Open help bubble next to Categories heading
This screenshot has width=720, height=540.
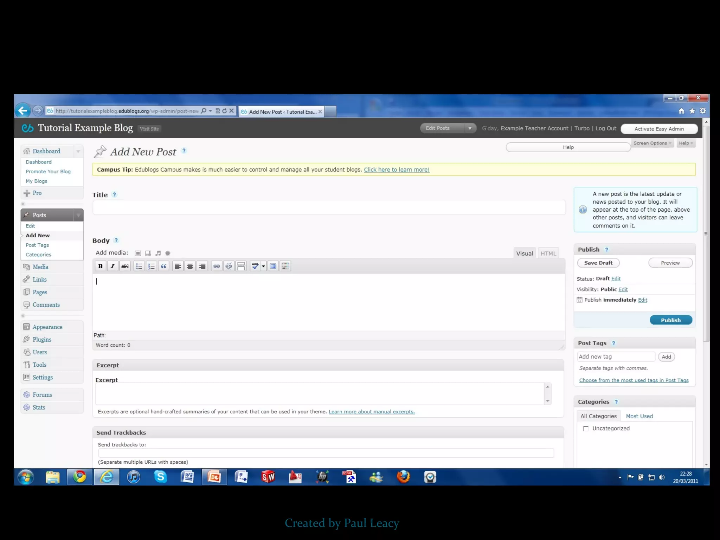(x=616, y=402)
